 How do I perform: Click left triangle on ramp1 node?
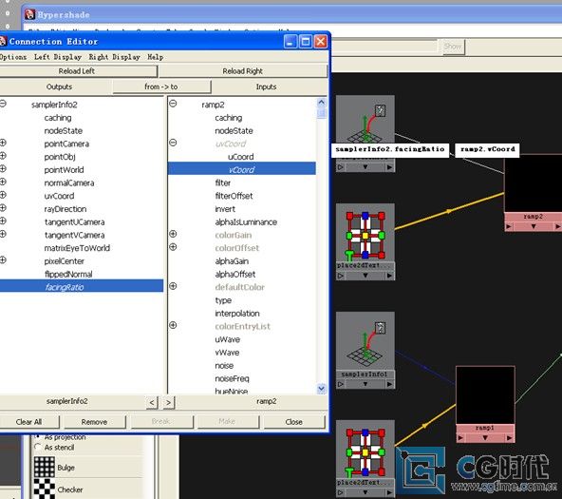tap(460, 437)
